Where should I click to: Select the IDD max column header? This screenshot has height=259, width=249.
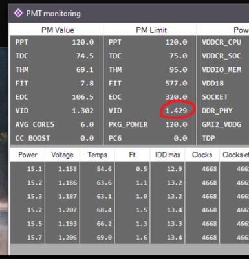[x=168, y=155]
